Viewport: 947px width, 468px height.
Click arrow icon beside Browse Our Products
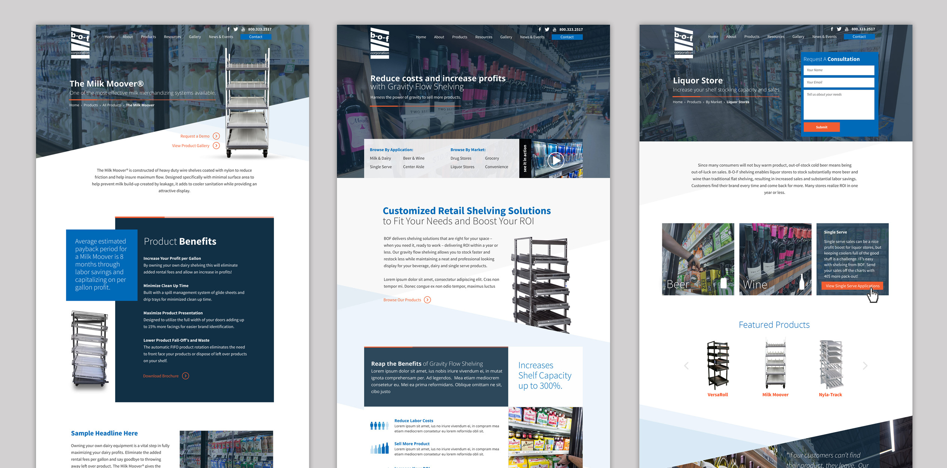(x=427, y=300)
